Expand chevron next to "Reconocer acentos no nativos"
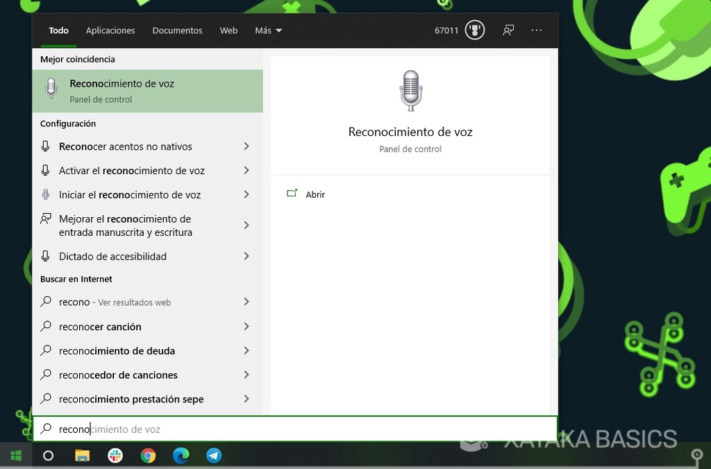This screenshot has height=469, width=711. tap(246, 146)
